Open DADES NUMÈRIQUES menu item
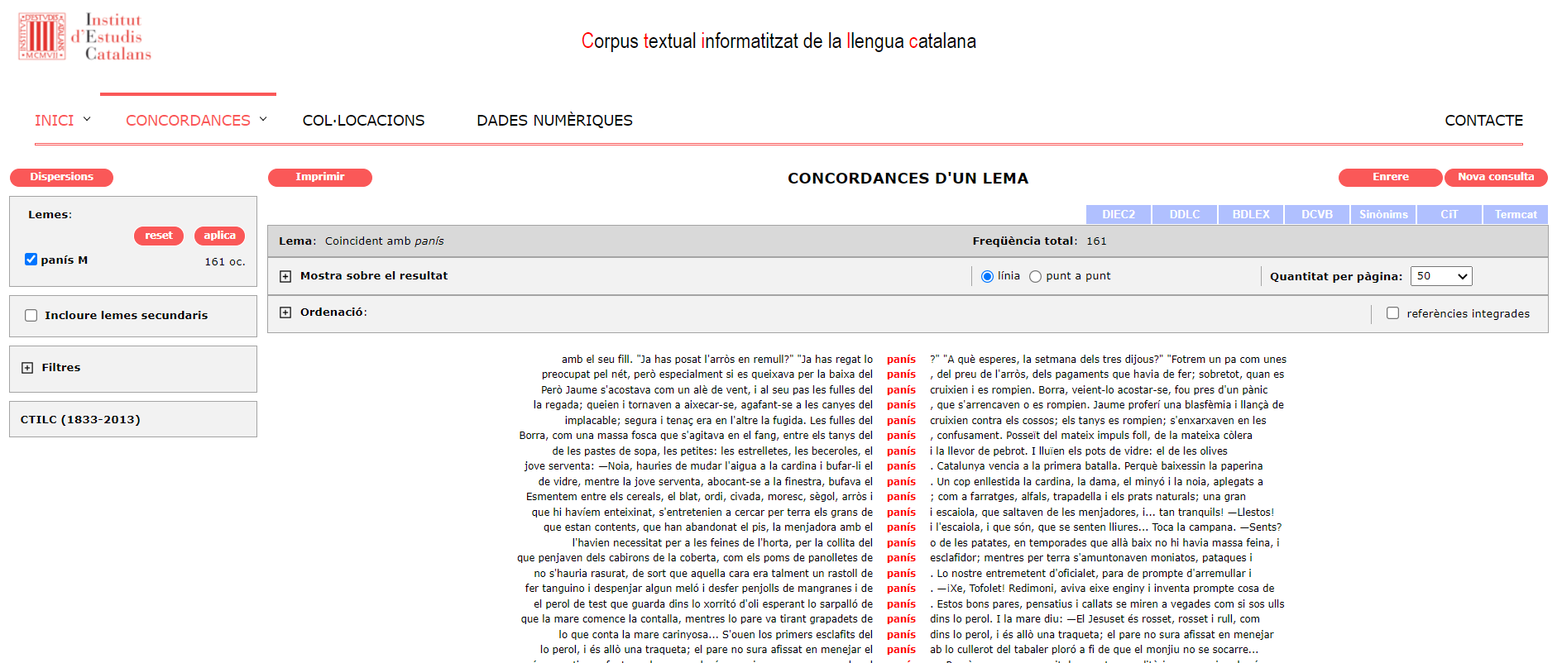 [554, 121]
